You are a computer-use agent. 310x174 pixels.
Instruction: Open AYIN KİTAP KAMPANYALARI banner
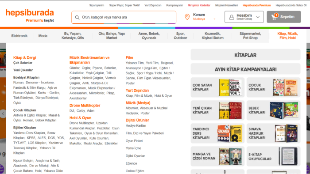coord(245,69)
